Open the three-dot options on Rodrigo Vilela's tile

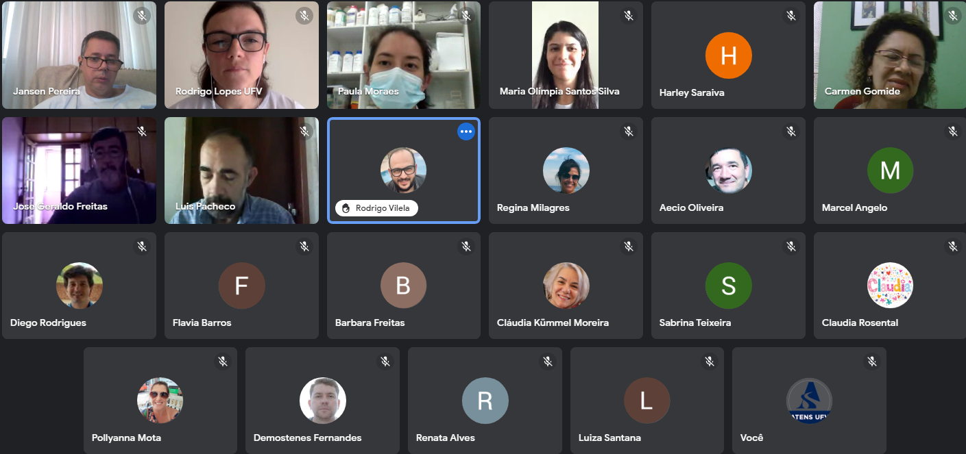pyautogui.click(x=466, y=131)
